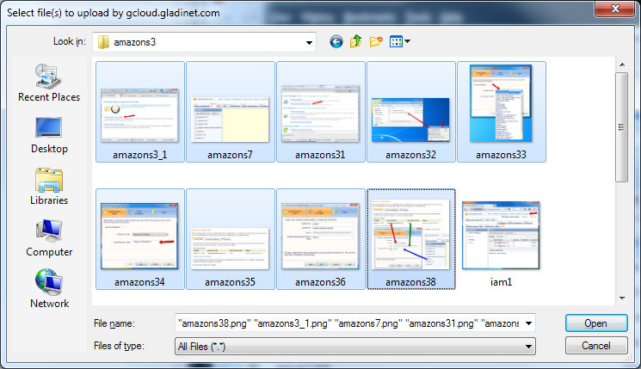Open the Files of type combo box
The image size is (641, 369).
[x=354, y=347]
